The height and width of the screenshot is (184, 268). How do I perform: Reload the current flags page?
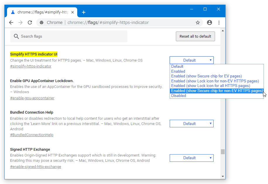click(30, 22)
